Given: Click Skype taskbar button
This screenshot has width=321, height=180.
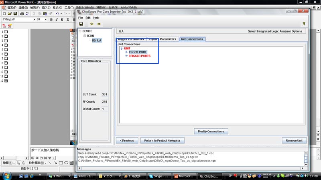Looking at the screenshot, I should point(159,176).
